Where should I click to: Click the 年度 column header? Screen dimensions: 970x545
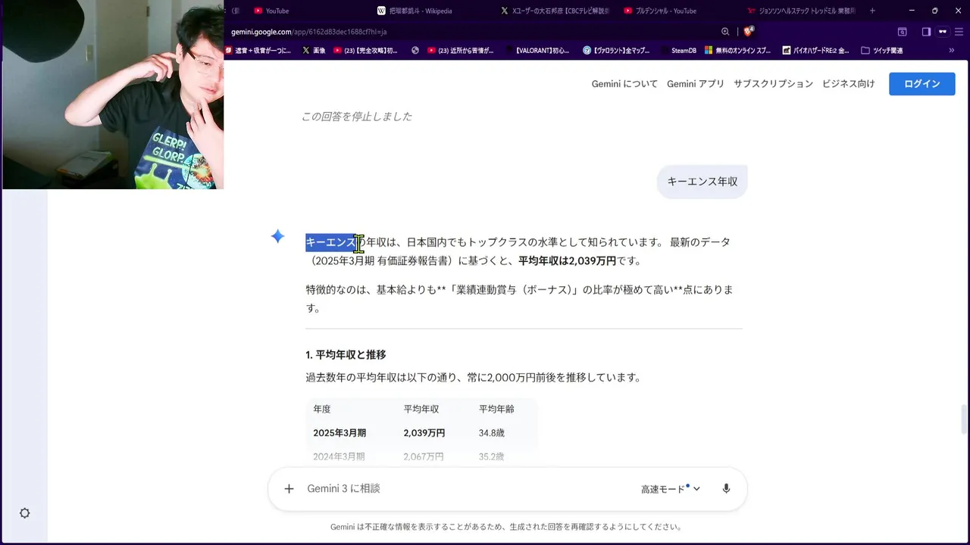[322, 409]
